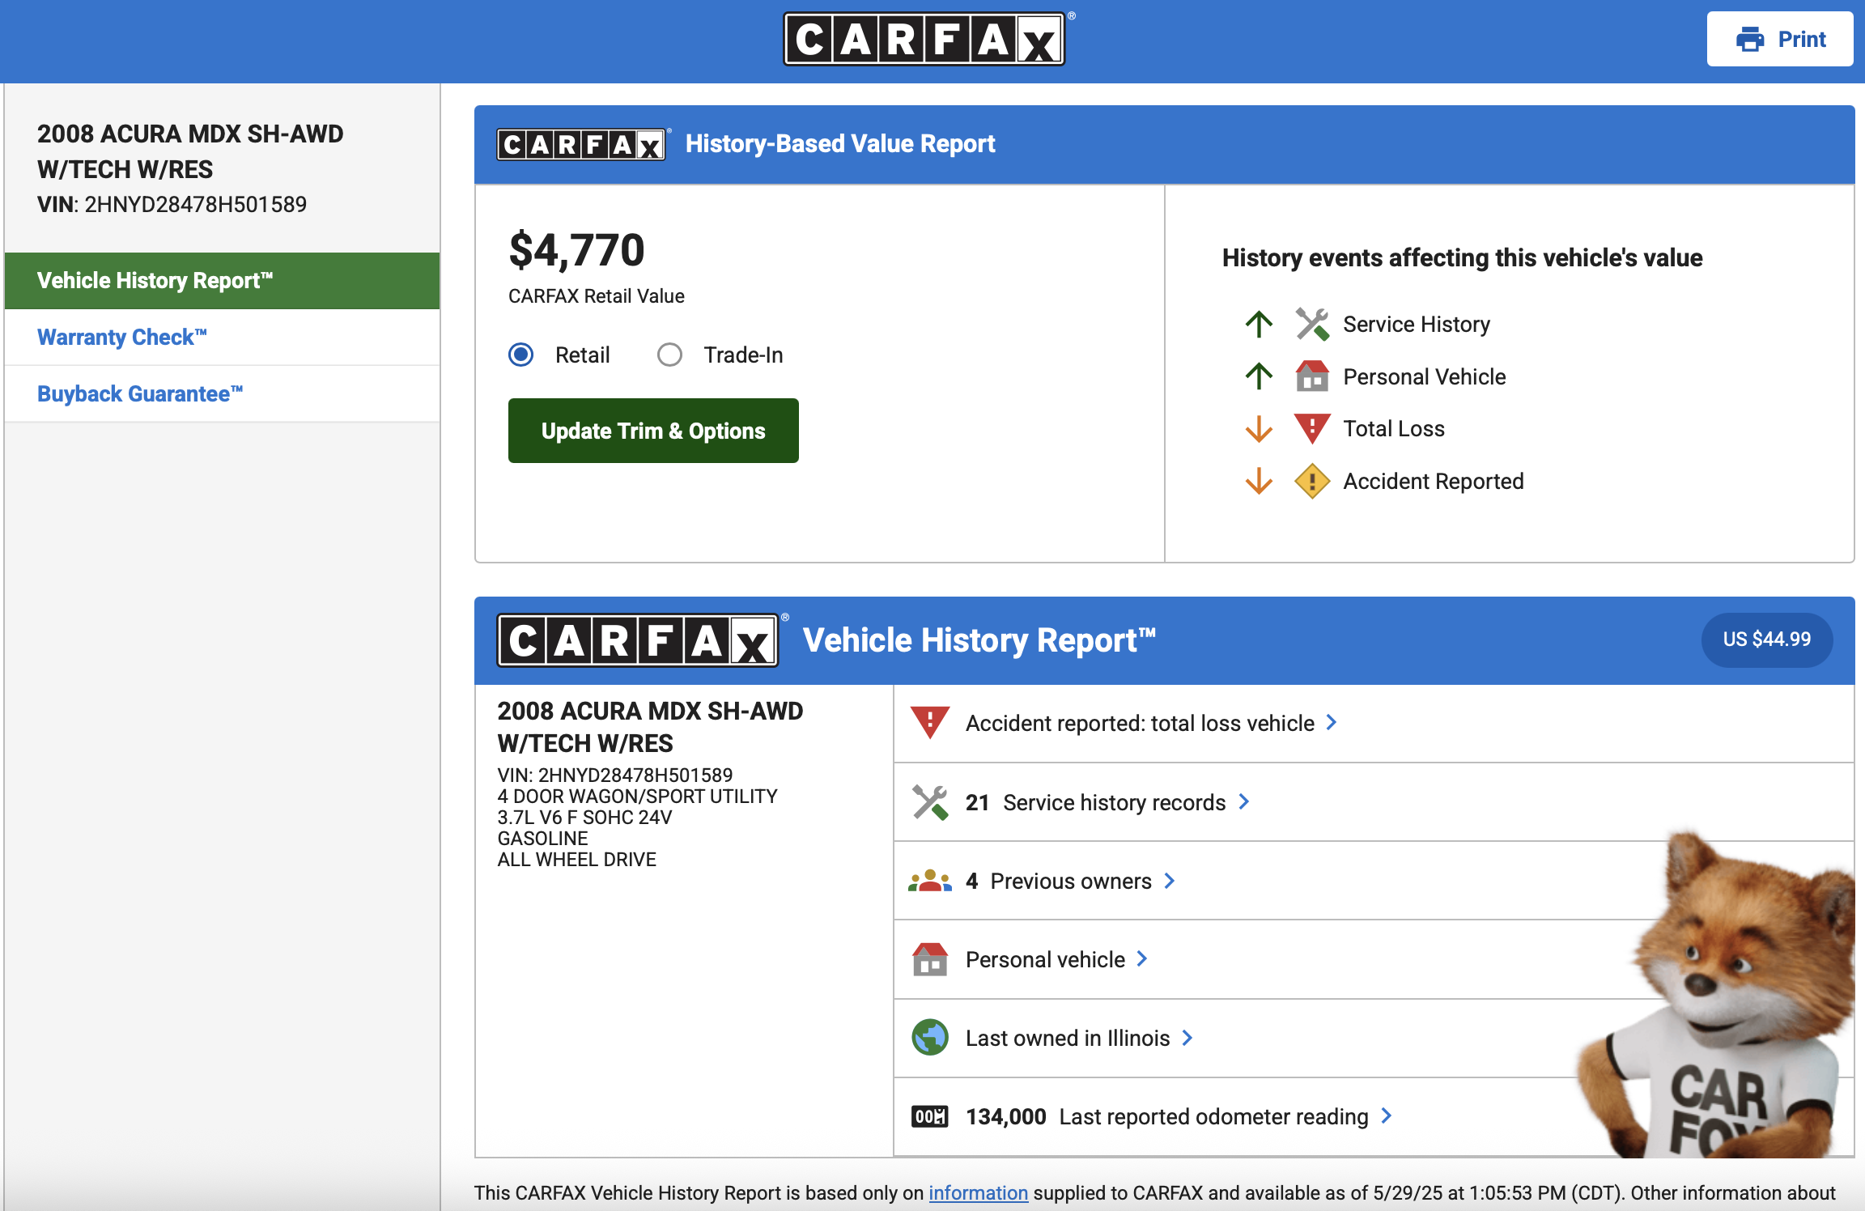Click the Total Loss label in value events
The width and height of the screenshot is (1865, 1211).
[x=1394, y=429]
